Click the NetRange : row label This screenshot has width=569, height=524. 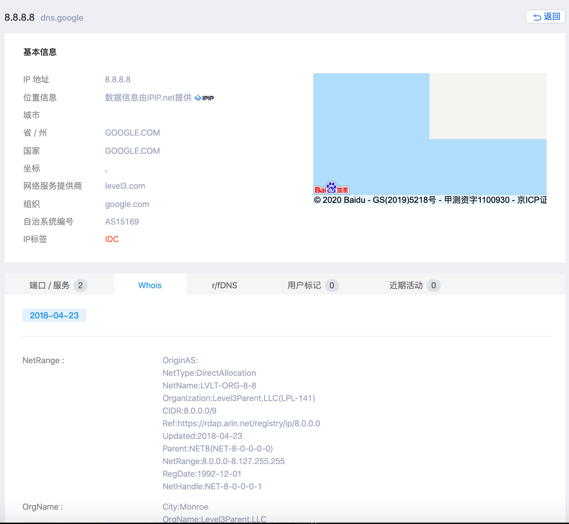(x=43, y=360)
